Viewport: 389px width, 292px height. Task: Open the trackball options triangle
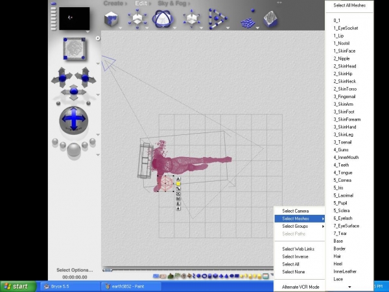point(98,134)
